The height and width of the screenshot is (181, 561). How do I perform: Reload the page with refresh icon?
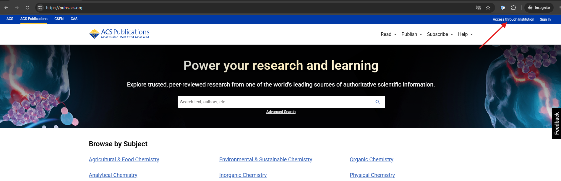27,8
